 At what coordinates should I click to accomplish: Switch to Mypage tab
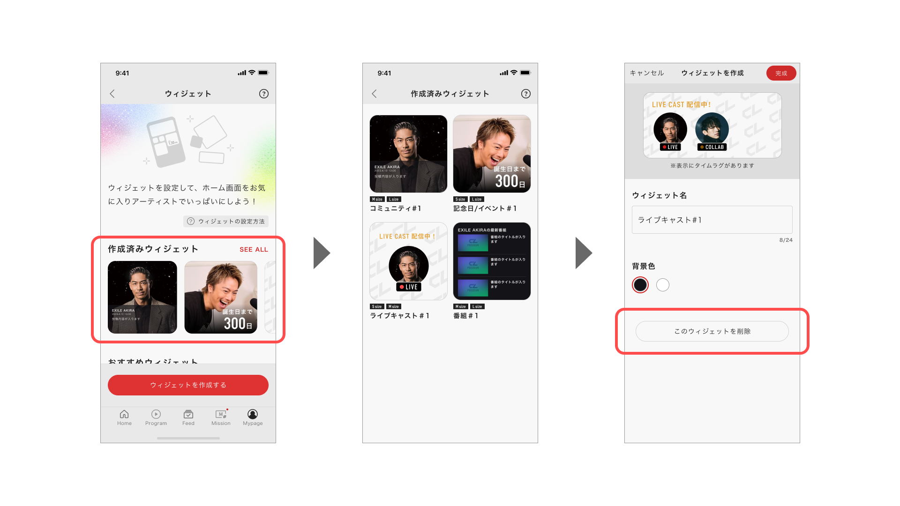coord(253,417)
